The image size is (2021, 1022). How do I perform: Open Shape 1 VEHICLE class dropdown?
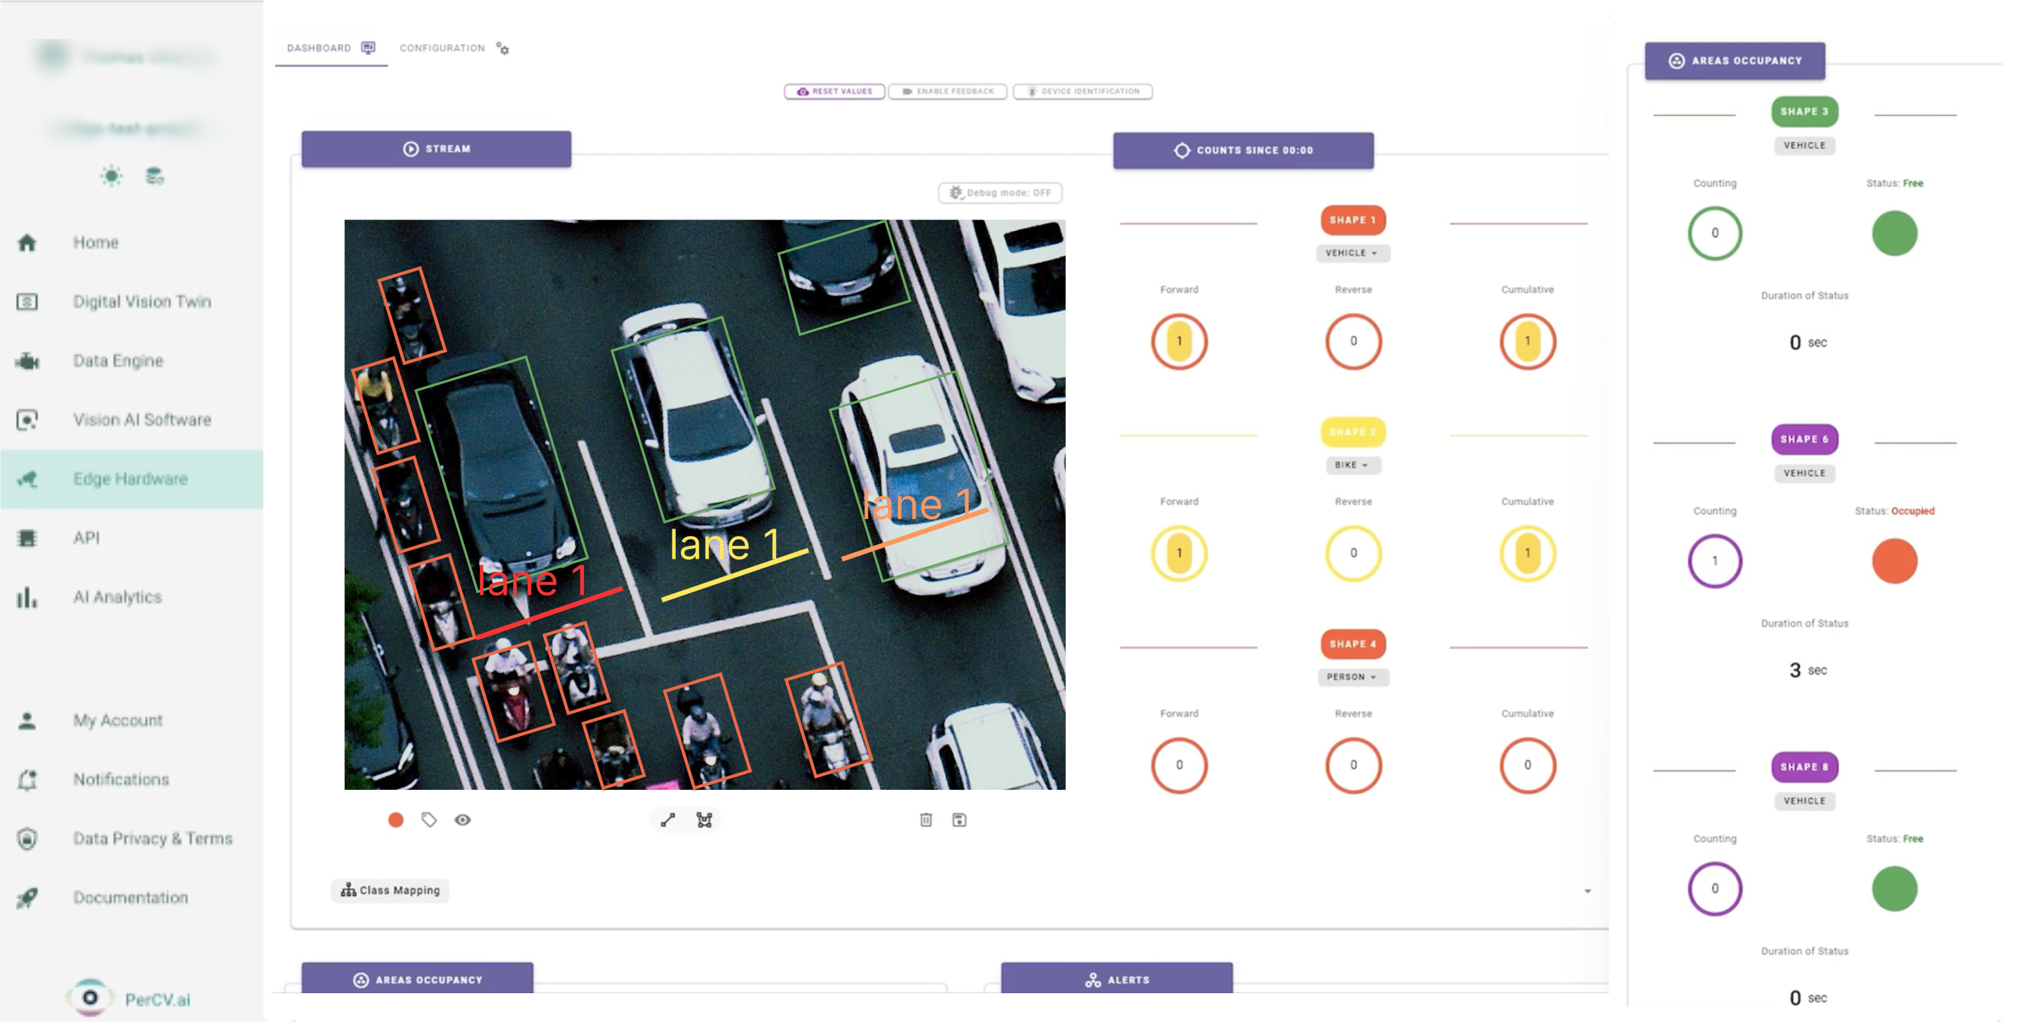coord(1352,252)
